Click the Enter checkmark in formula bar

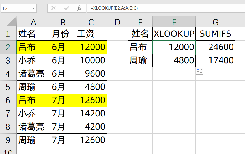point(66,8)
